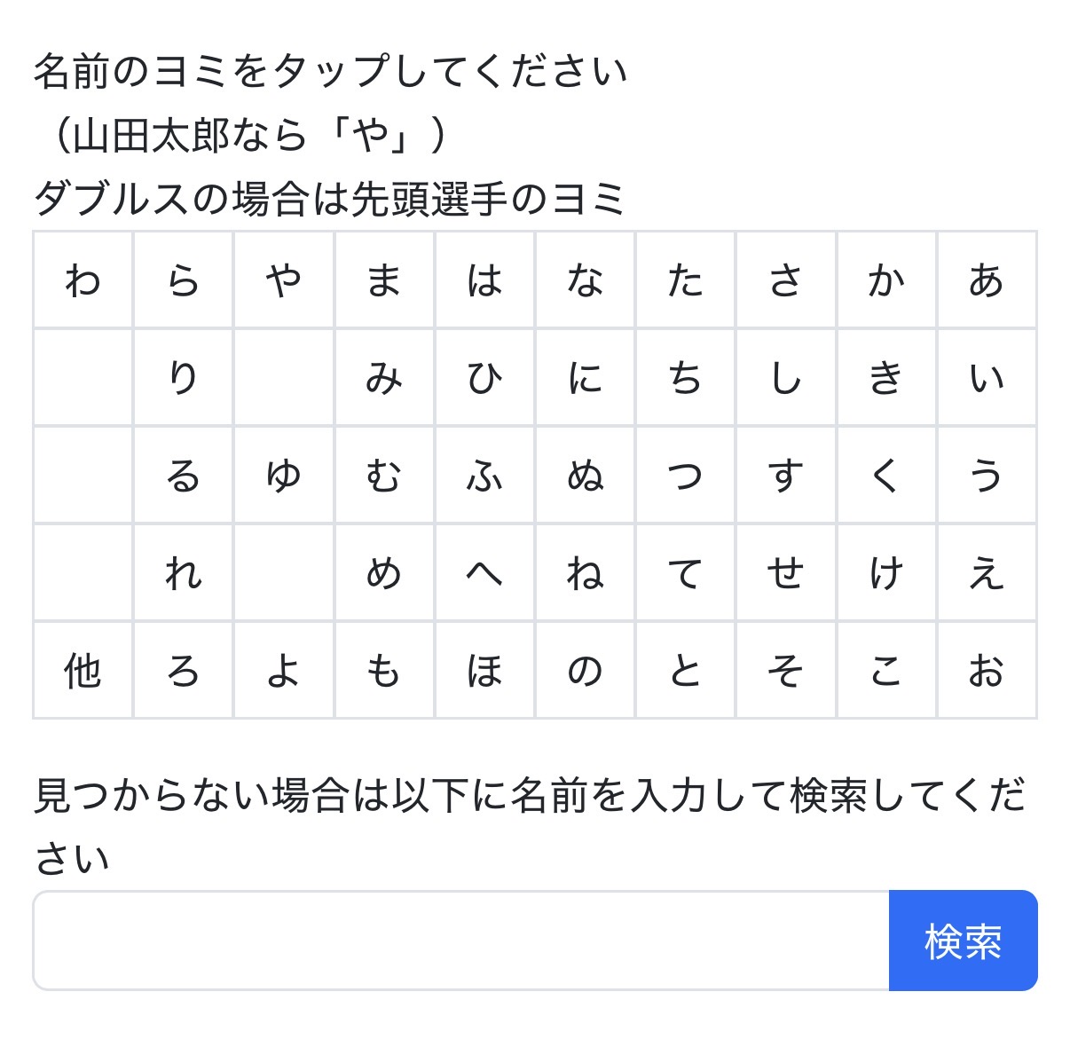This screenshot has height=1047, width=1070.
Task: Choose the よ kana cell
Action: pos(284,671)
